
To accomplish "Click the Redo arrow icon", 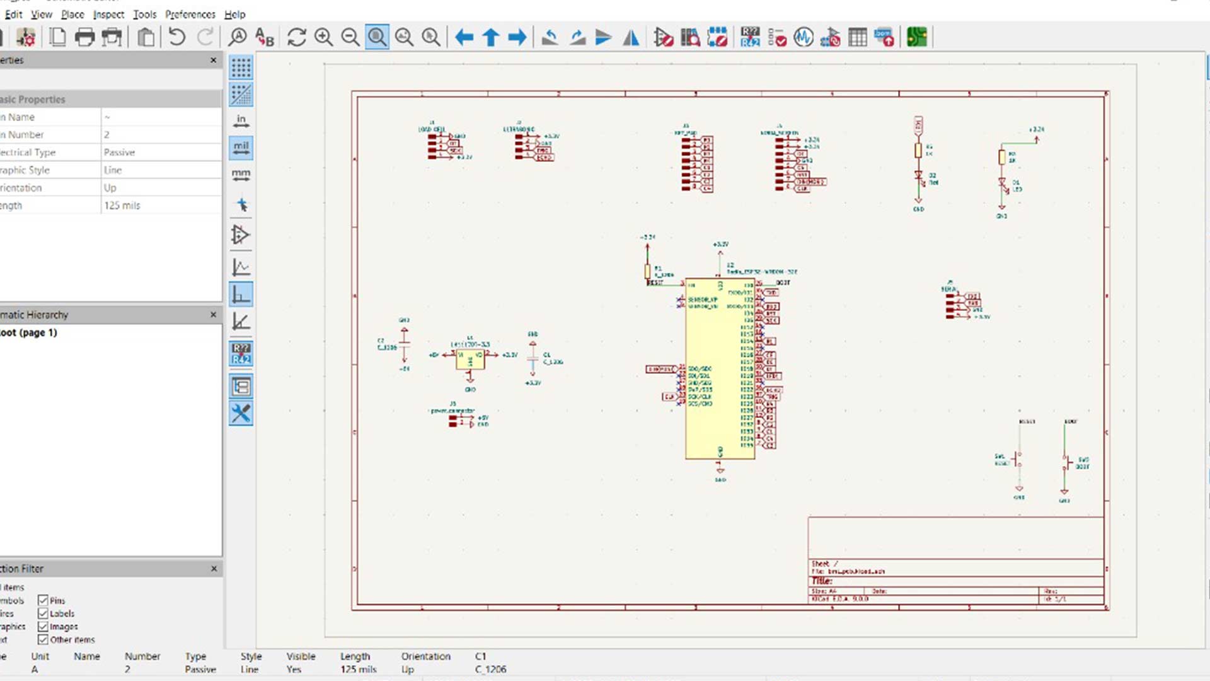I will [x=205, y=37].
